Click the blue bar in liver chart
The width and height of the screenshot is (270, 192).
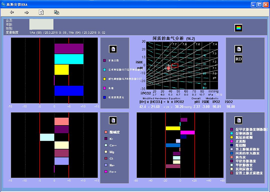pos(69,91)
